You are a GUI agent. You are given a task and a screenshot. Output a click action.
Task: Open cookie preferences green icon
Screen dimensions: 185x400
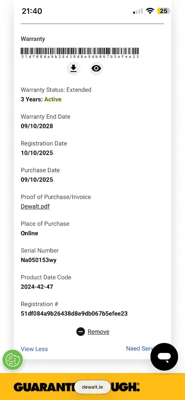(x=13, y=360)
